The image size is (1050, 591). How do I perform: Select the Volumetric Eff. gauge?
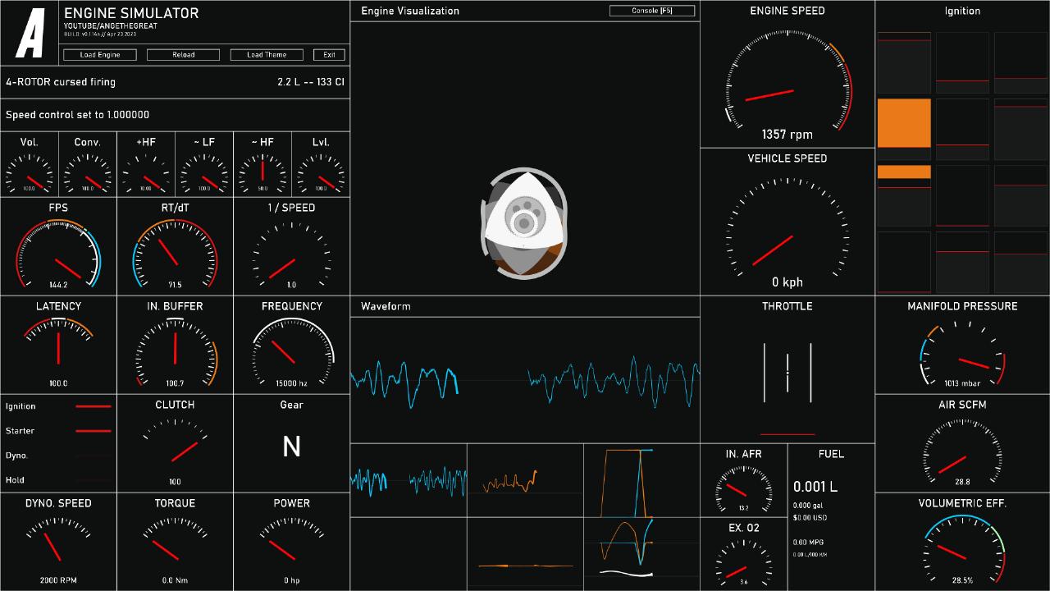(962, 550)
